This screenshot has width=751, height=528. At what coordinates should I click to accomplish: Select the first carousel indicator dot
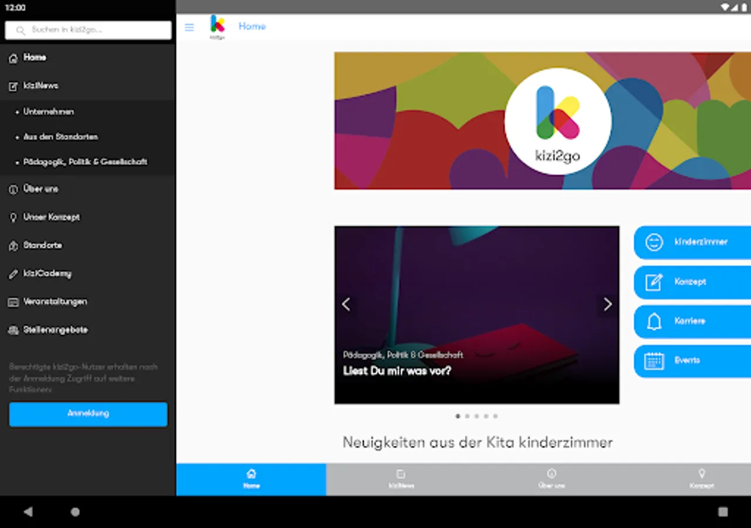point(458,416)
